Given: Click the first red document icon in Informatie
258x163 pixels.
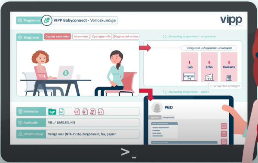Looking at the screenshot, I should point(77,112).
